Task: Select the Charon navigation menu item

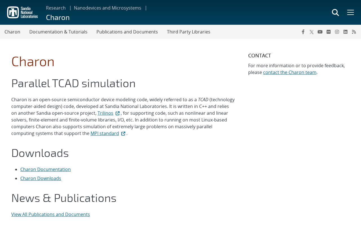Action: [x=12, y=32]
